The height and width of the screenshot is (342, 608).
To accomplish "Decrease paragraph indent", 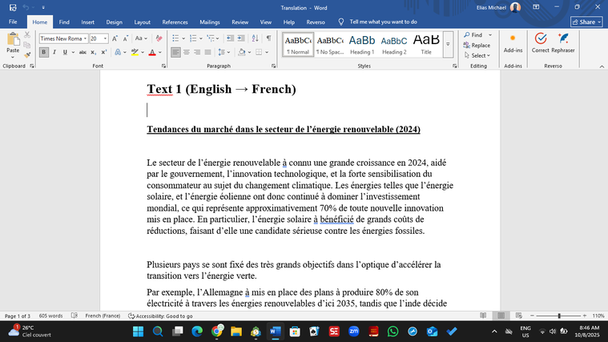I will tap(231, 38).
